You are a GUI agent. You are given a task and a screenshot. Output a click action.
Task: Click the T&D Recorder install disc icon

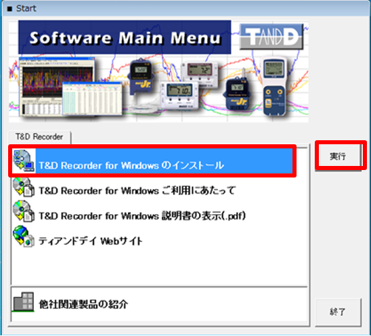(24, 161)
